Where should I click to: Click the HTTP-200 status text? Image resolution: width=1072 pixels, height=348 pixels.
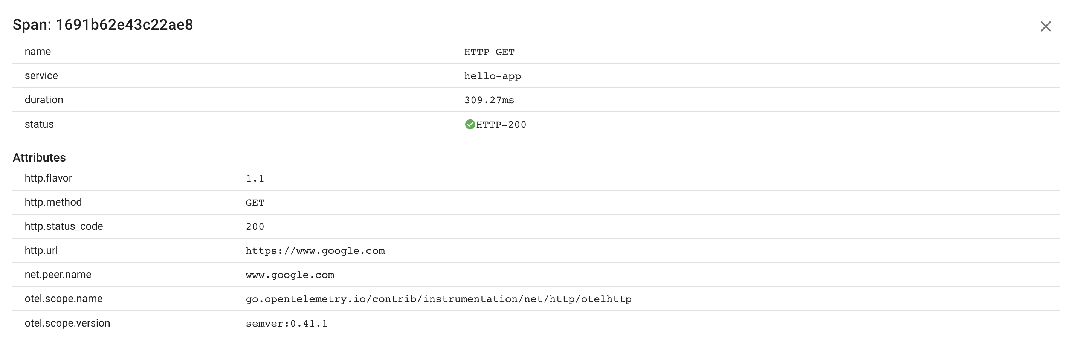(x=501, y=124)
